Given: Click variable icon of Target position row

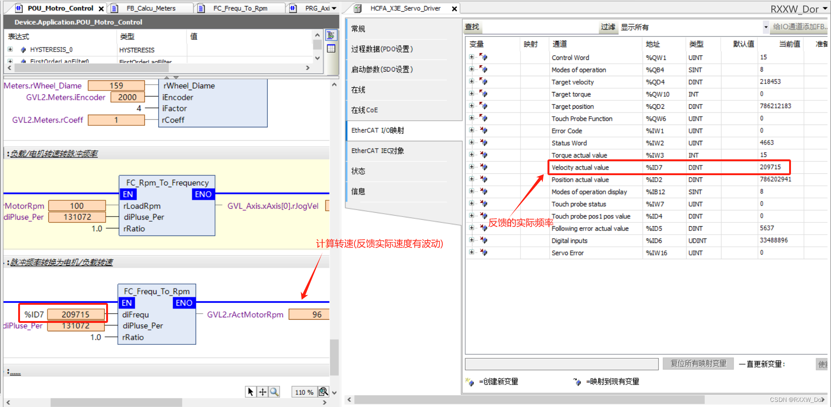Looking at the screenshot, I should point(483,106).
